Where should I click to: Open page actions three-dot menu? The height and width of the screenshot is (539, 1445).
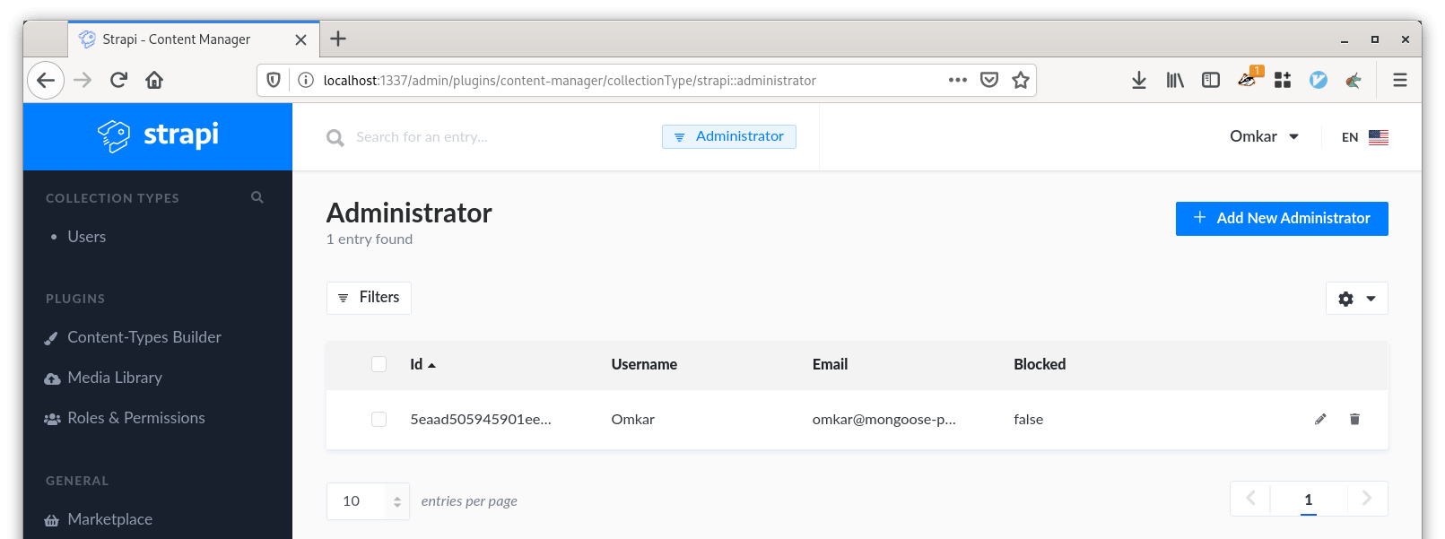[958, 80]
